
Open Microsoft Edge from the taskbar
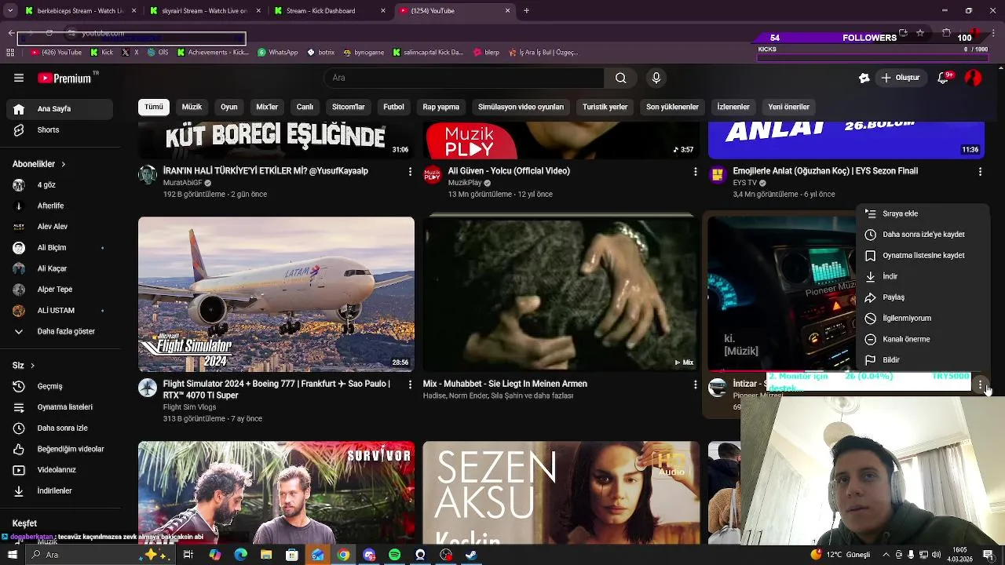240,555
